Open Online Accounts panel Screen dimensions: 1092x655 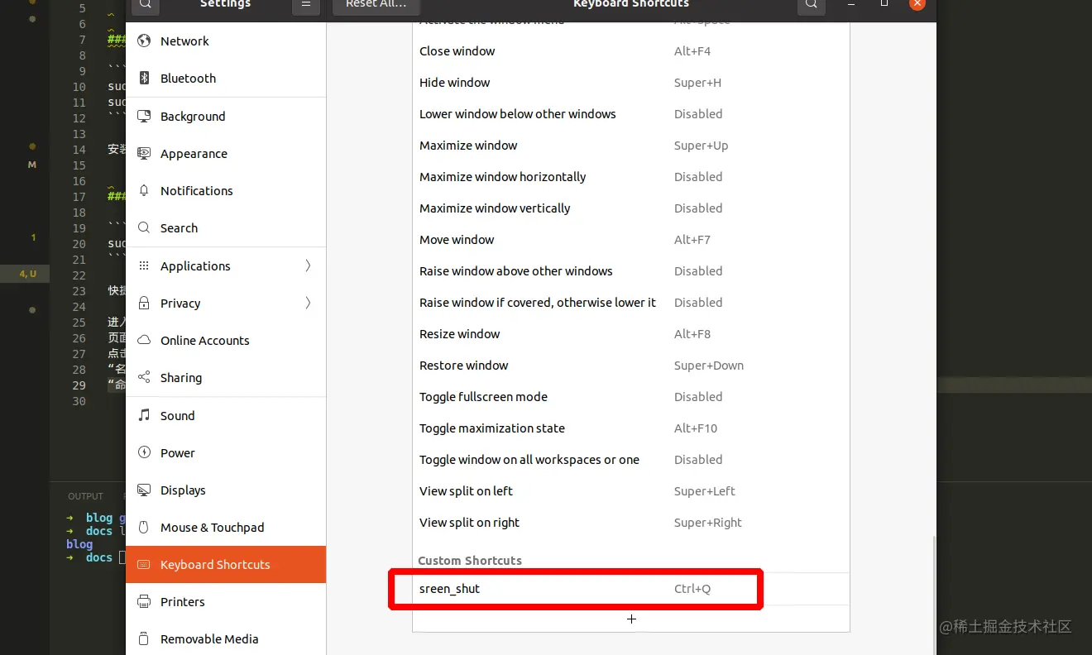click(226, 341)
